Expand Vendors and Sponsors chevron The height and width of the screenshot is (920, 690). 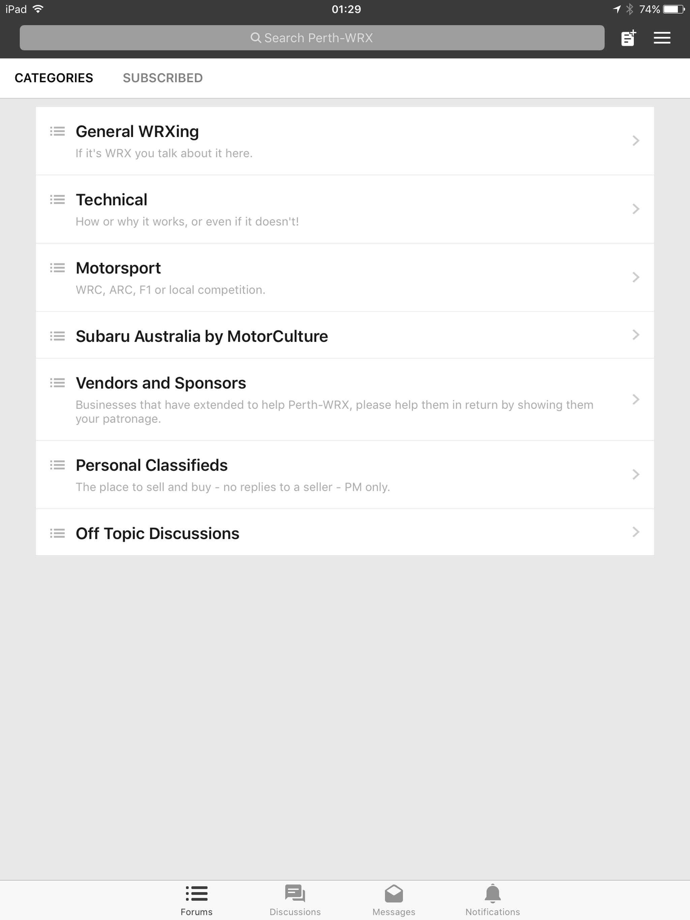[x=635, y=399]
